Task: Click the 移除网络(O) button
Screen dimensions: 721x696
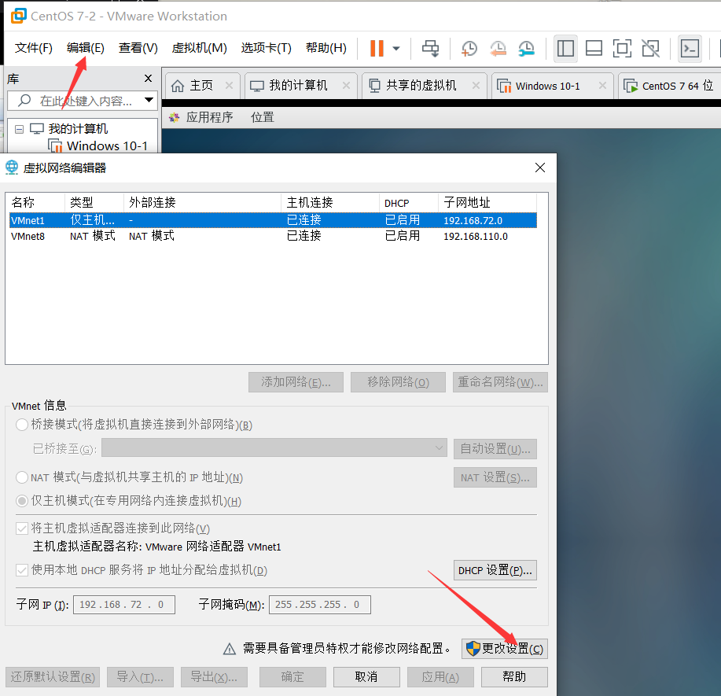Action: (398, 382)
